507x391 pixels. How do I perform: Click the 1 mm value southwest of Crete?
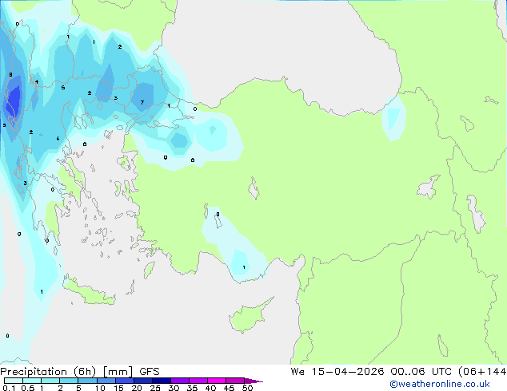click(x=42, y=292)
